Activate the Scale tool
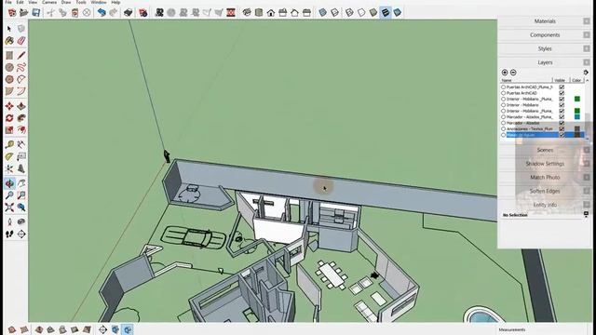The width and height of the screenshot is (596, 335). coord(9,130)
